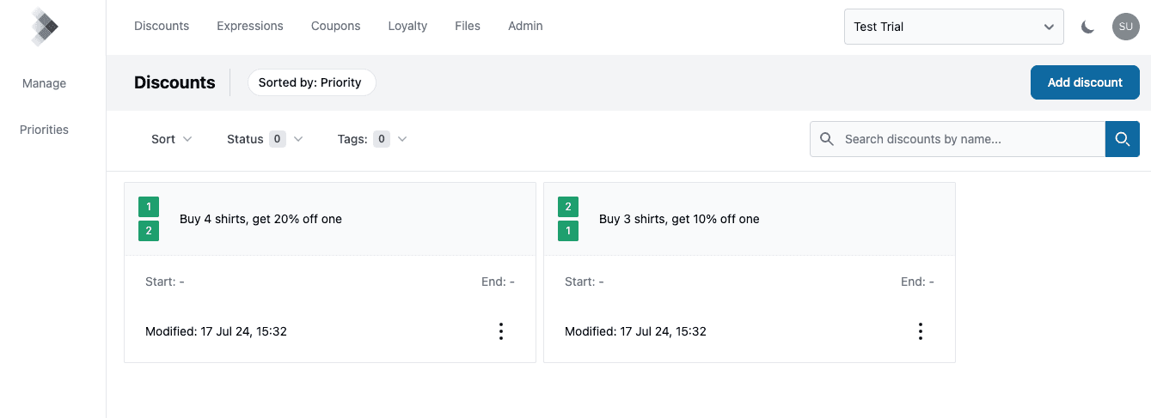
Task: Click the Add discount button
Action: [1085, 82]
